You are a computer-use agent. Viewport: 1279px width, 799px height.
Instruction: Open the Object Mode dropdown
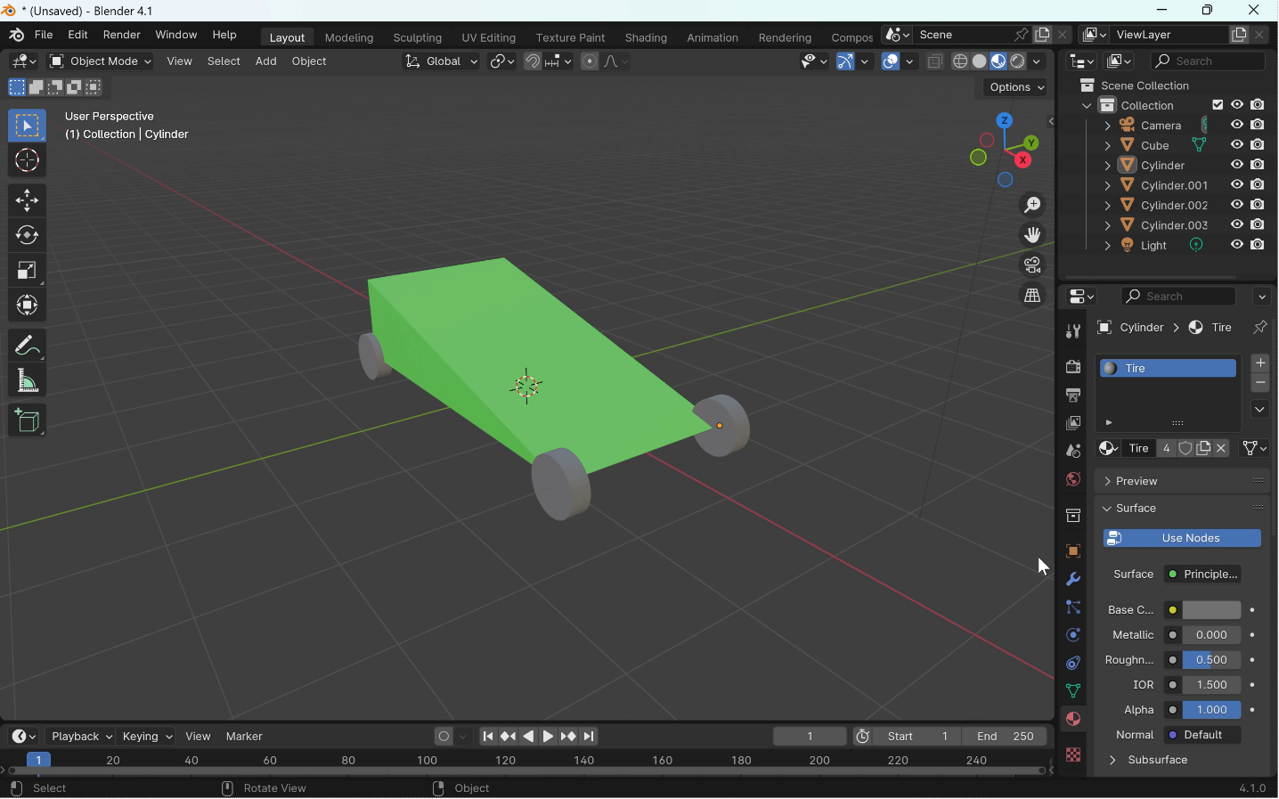(101, 61)
